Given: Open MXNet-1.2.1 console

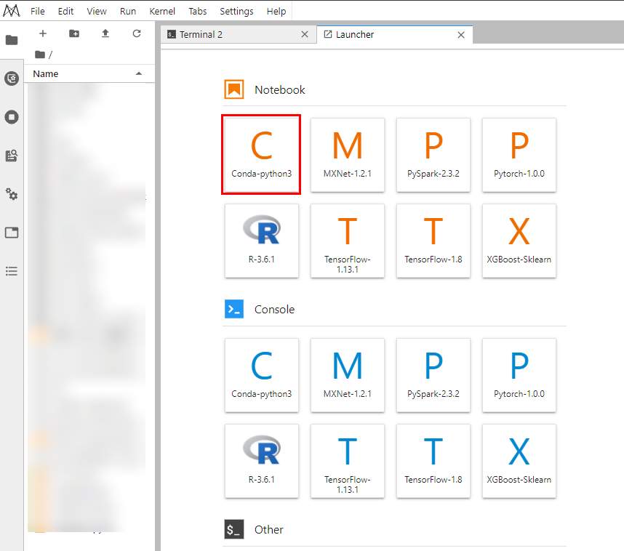Looking at the screenshot, I should click(348, 375).
